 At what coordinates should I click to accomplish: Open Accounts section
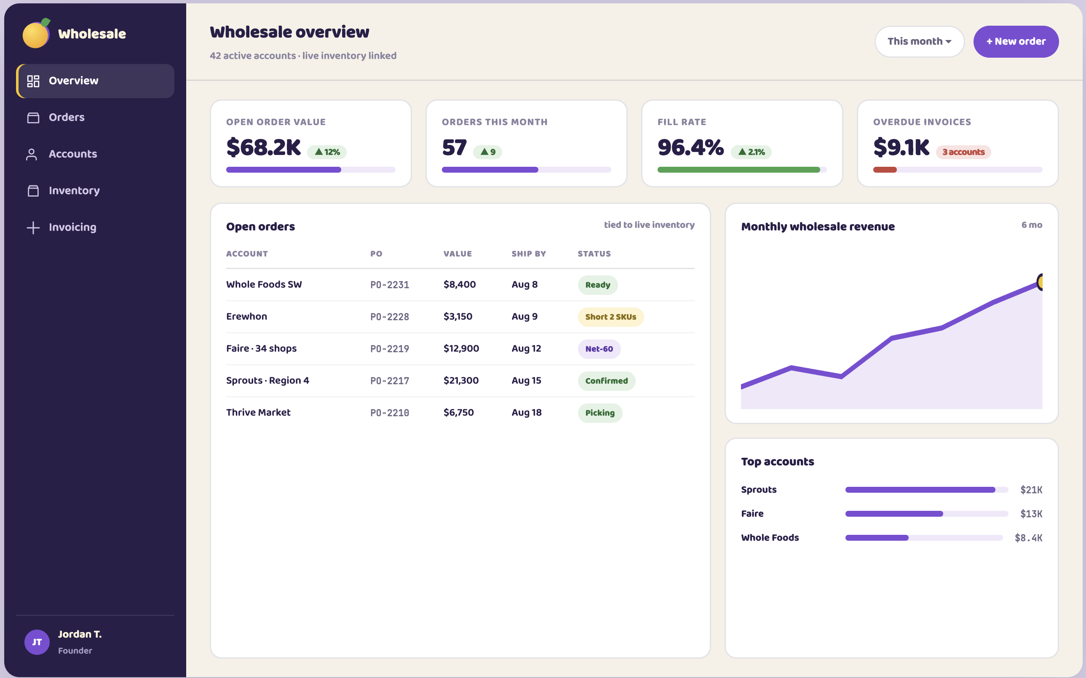tap(95, 154)
